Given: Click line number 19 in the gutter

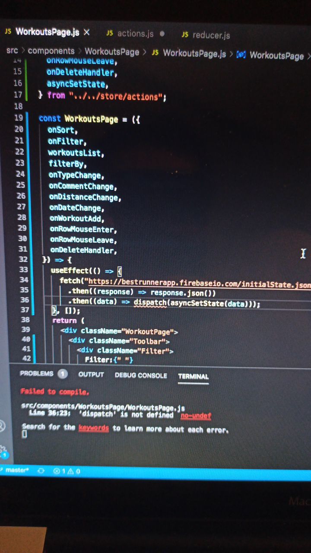Looking at the screenshot, I should pyautogui.click(x=19, y=118).
